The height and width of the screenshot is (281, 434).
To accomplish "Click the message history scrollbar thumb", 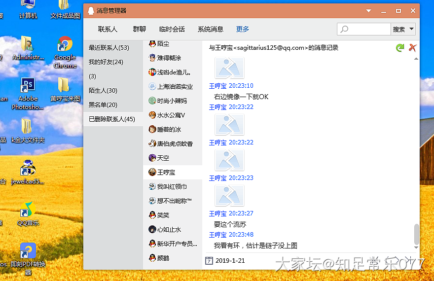I will 416,234.
